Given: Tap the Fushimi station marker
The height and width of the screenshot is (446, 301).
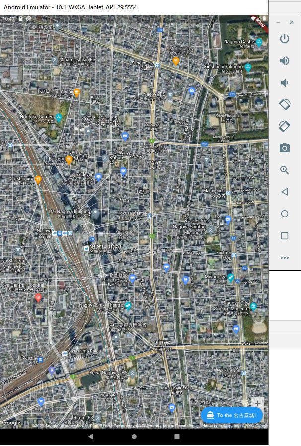Looking at the screenshot, I should pos(234,255).
